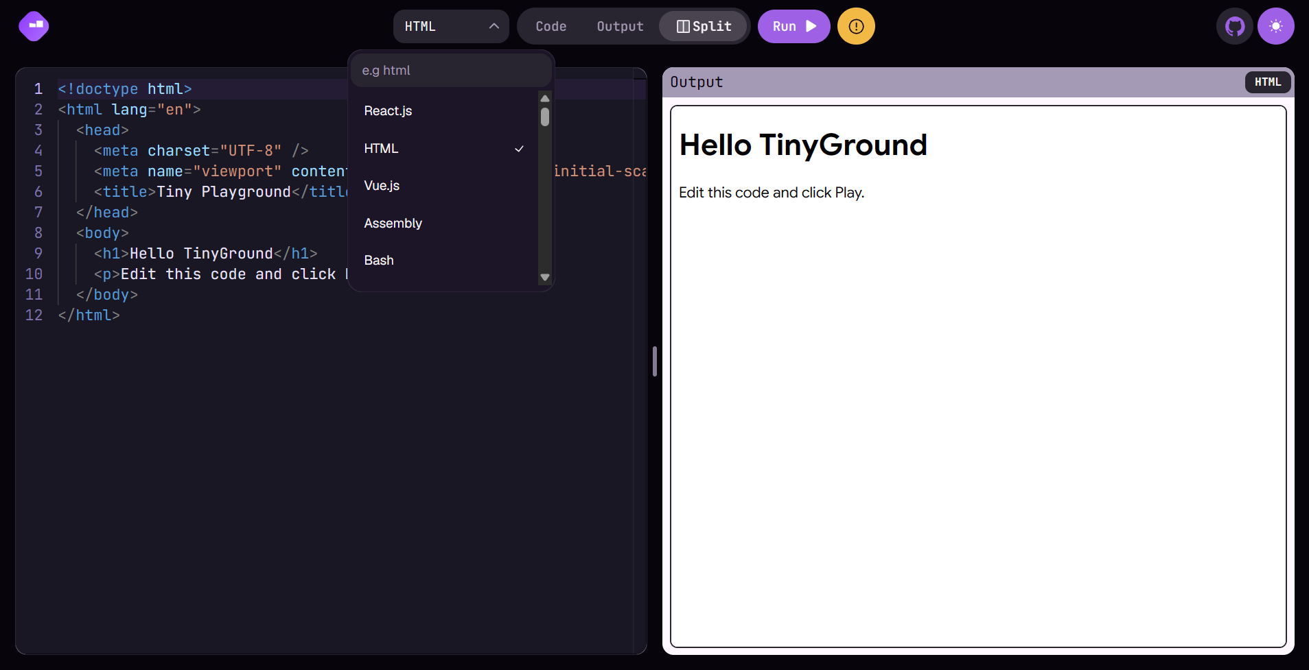Click the '</body>' closing tag line
Image resolution: width=1309 pixels, height=670 pixels.
click(107, 295)
